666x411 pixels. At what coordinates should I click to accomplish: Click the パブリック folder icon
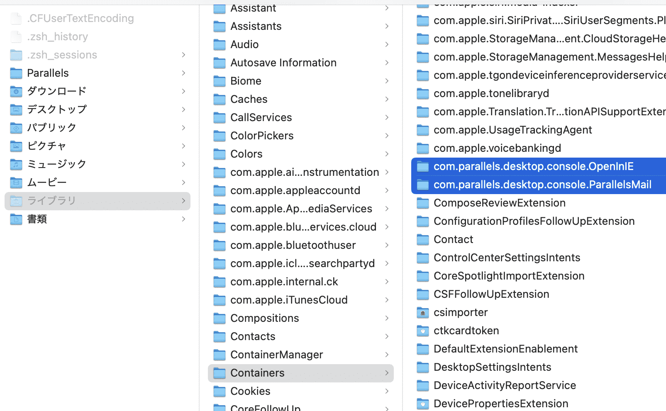(x=16, y=128)
